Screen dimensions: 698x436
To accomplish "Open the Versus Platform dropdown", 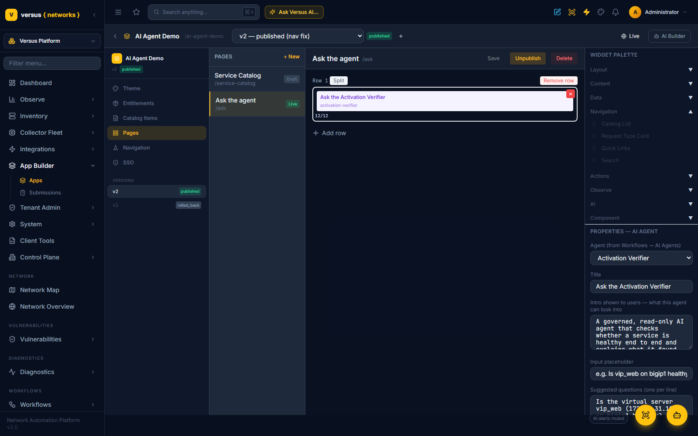I will 52,41.
